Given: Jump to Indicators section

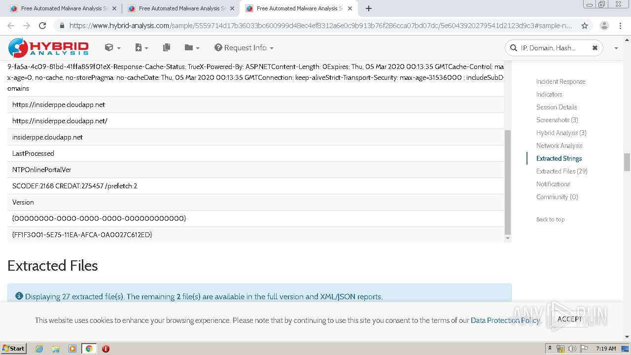Looking at the screenshot, I should [x=549, y=94].
